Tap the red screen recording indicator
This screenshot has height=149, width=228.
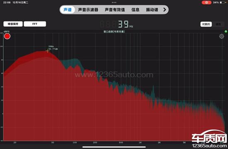tap(206, 2)
